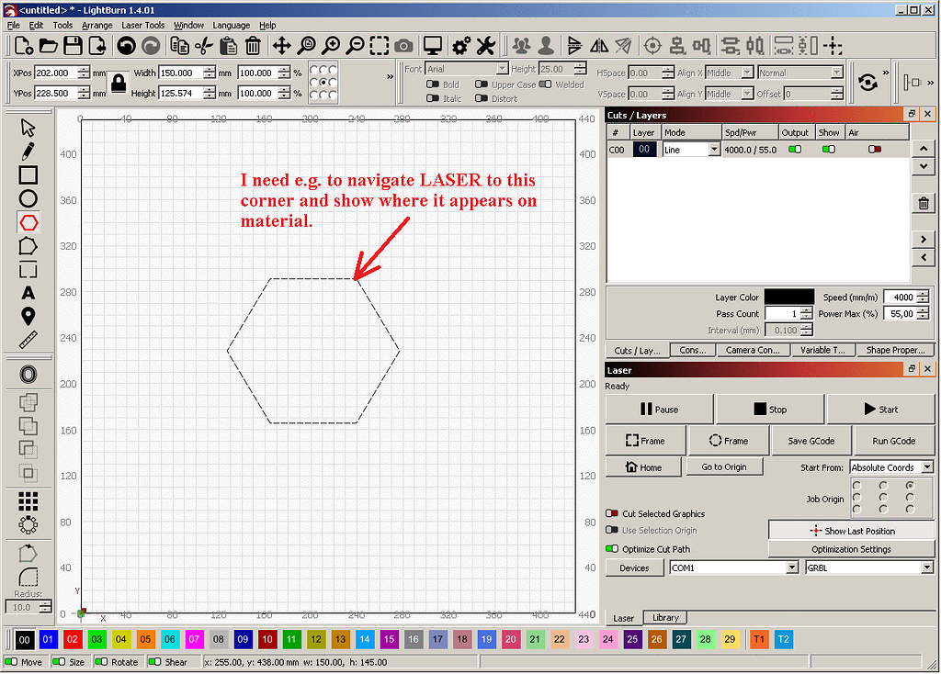The height and width of the screenshot is (674, 941).
Task: Toggle Air assist for layer C00
Action: tap(873, 149)
